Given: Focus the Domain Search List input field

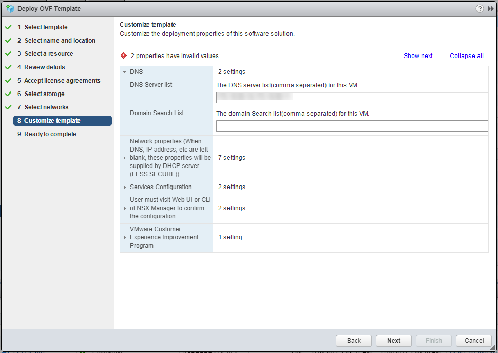Looking at the screenshot, I should tap(352, 126).
